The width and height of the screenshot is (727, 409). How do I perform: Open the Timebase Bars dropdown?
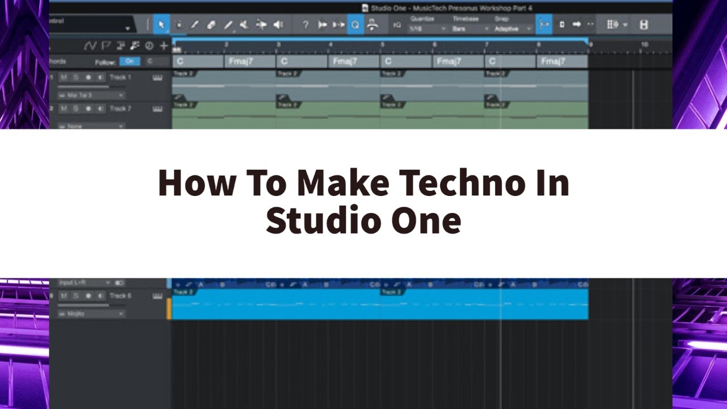pyautogui.click(x=470, y=28)
